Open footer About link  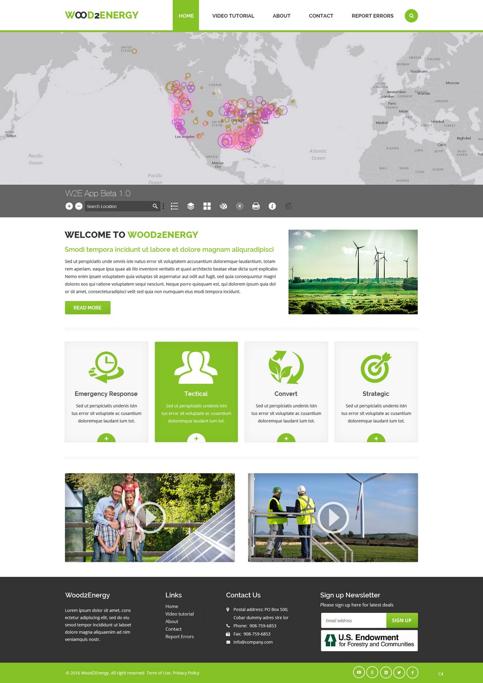coord(172,622)
